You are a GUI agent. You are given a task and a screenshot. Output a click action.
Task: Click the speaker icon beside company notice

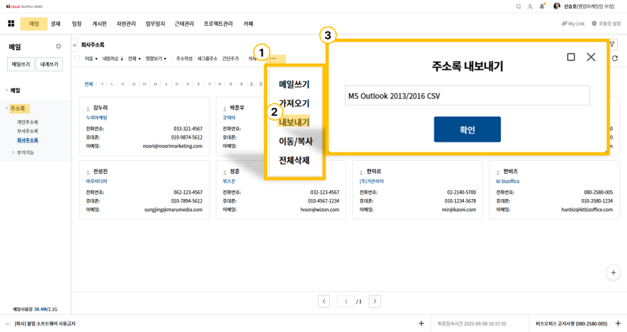(x=8, y=323)
